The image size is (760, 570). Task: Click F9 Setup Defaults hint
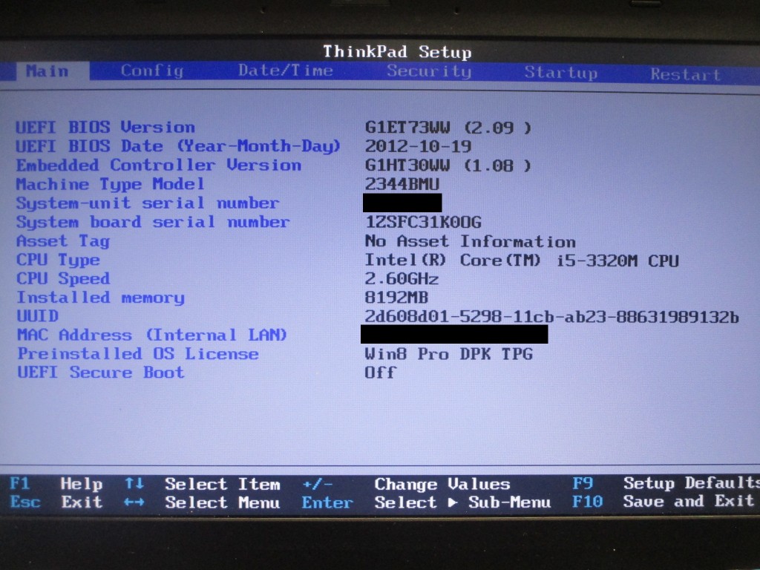664,483
